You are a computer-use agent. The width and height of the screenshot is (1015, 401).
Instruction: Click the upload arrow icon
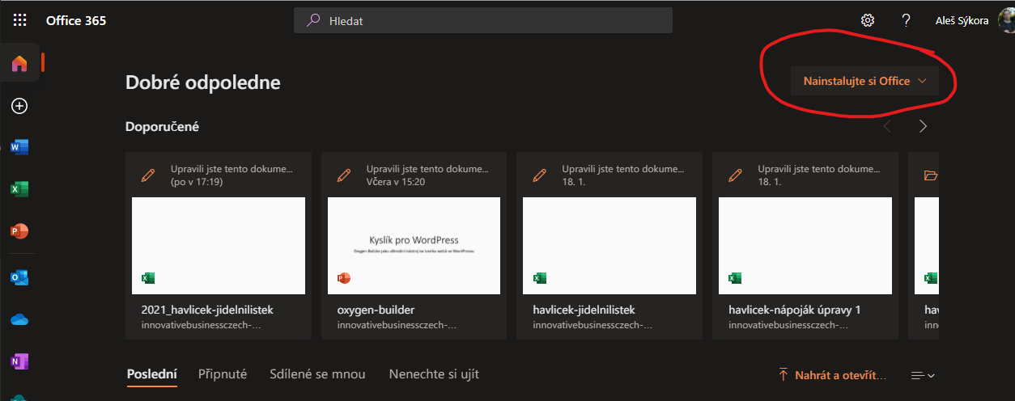click(x=783, y=375)
